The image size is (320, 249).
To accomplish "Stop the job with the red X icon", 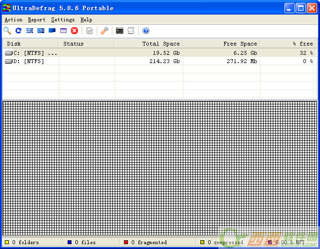I will [x=74, y=31].
